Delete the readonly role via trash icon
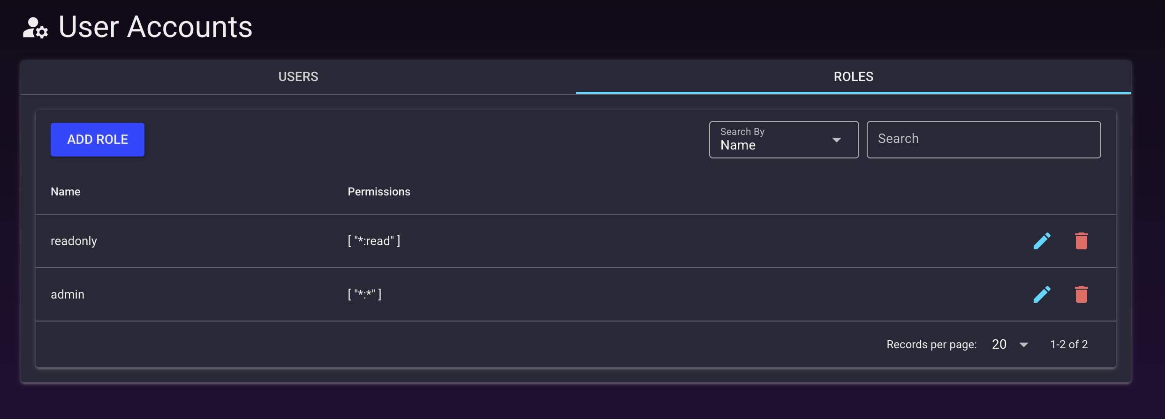The height and width of the screenshot is (419, 1165). pos(1081,241)
